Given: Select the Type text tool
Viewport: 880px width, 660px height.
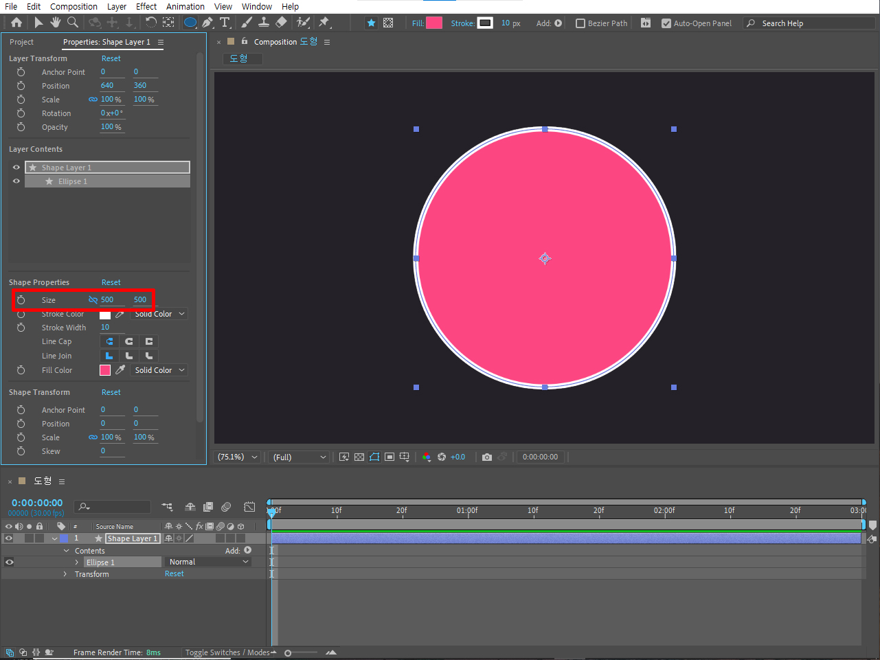Looking at the screenshot, I should coord(225,23).
